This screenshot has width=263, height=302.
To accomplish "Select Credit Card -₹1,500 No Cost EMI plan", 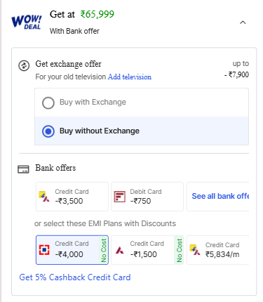I will coord(147,250).
